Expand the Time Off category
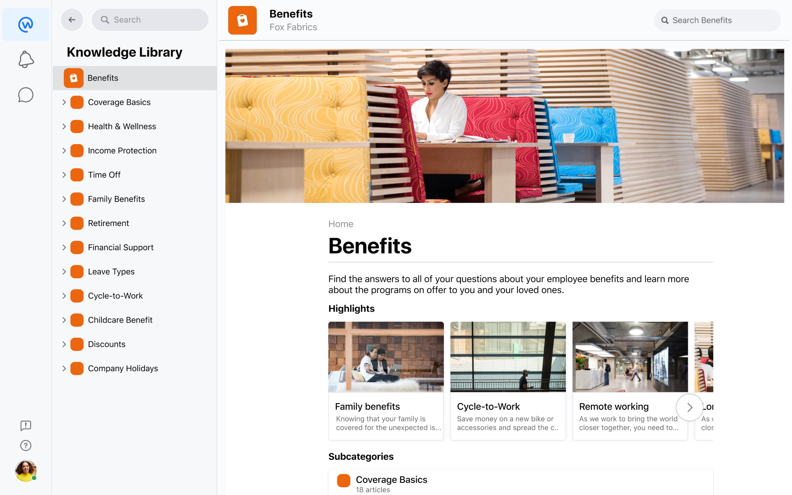The height and width of the screenshot is (495, 792). pyautogui.click(x=64, y=175)
